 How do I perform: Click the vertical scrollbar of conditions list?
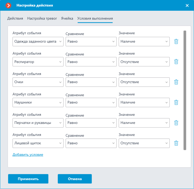[x=185, y=90]
